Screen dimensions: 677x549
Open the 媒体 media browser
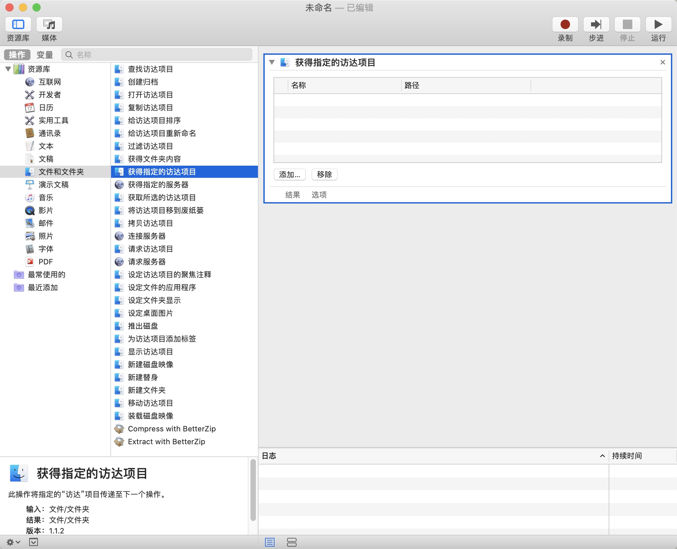(x=49, y=25)
